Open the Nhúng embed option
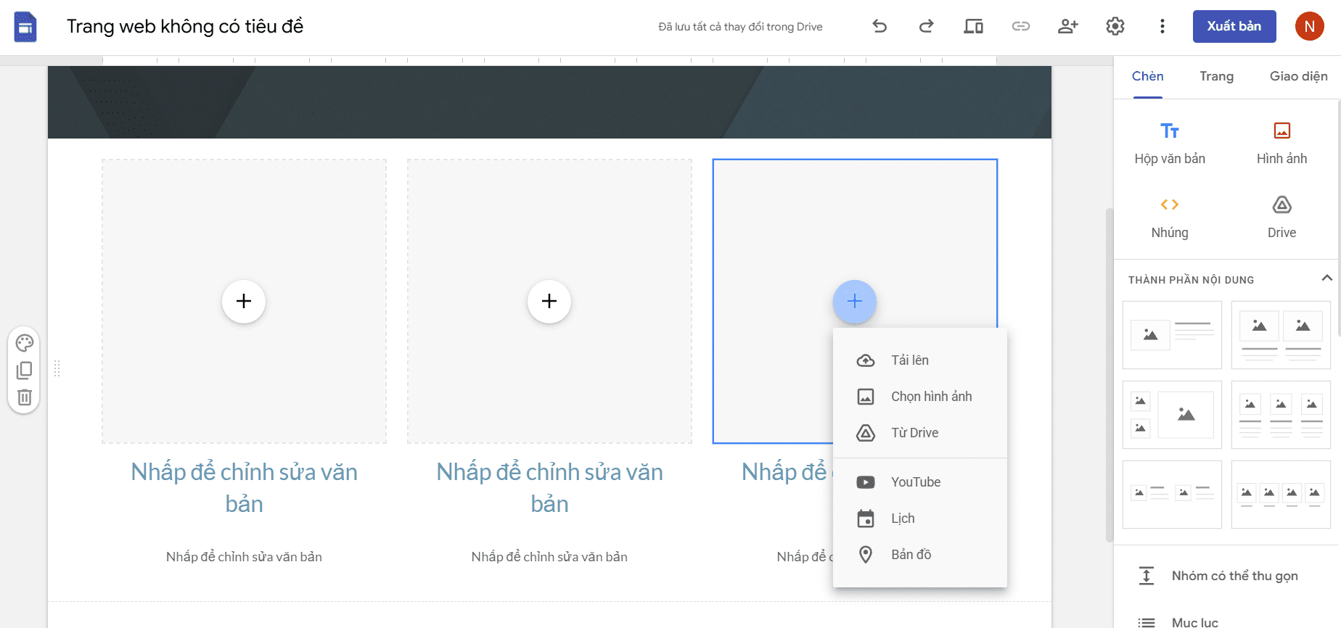 pos(1170,218)
